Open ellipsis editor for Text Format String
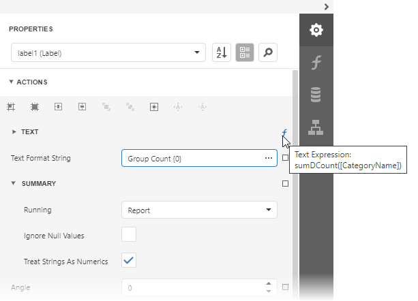418x301 pixels. point(269,159)
